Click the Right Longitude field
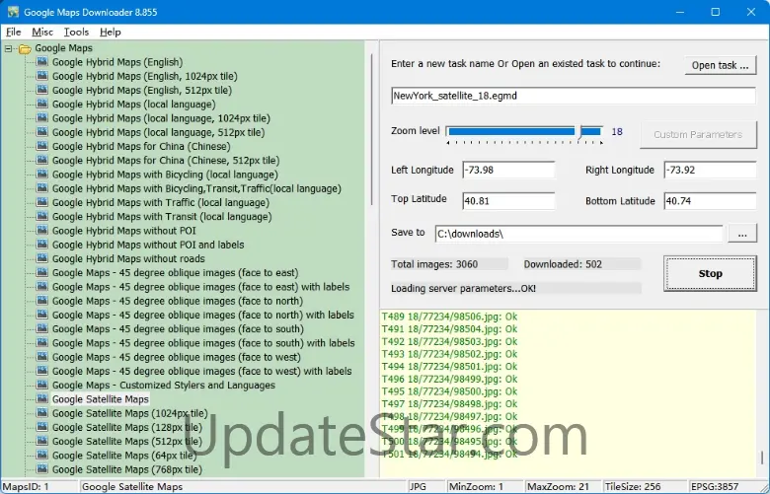 pos(710,170)
